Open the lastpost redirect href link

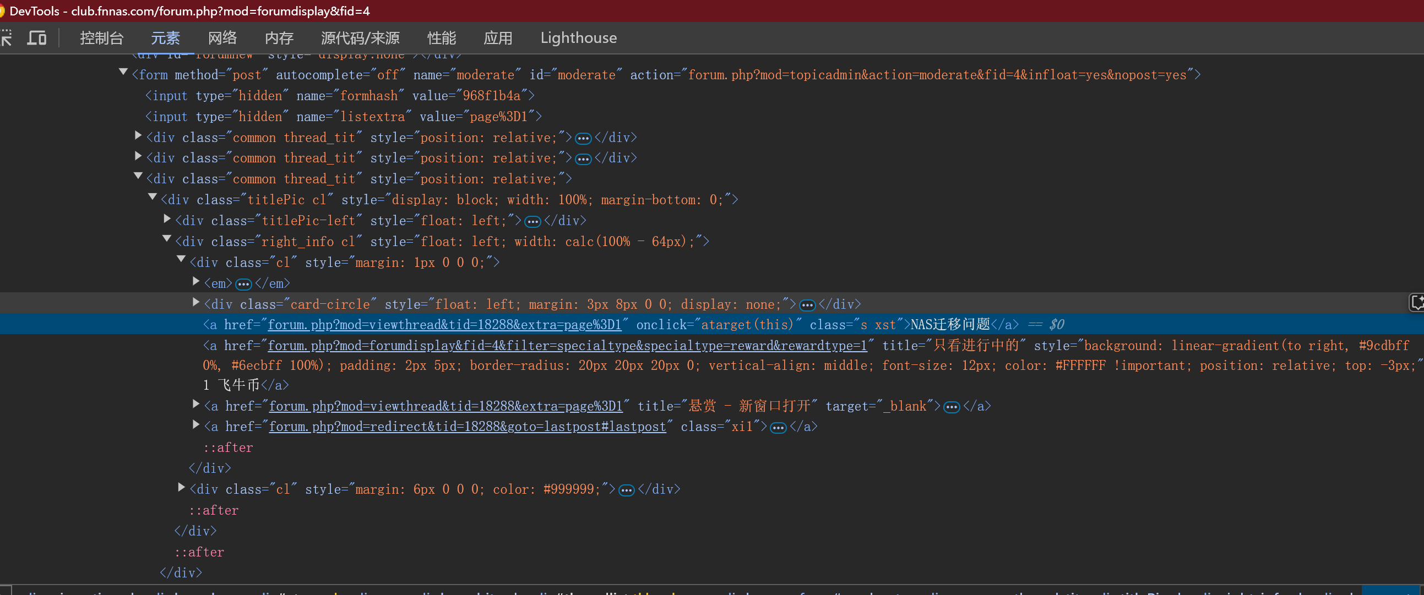(467, 427)
